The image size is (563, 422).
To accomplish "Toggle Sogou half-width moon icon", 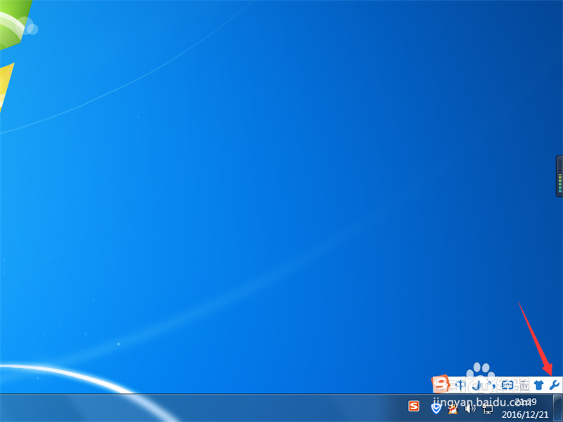I will click(x=478, y=385).
